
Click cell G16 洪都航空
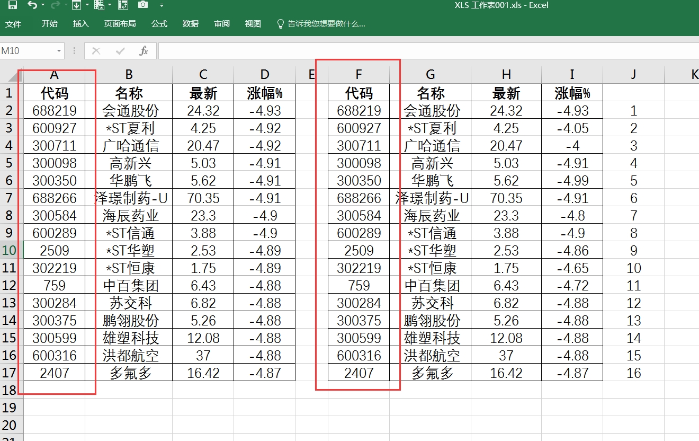[430, 355]
